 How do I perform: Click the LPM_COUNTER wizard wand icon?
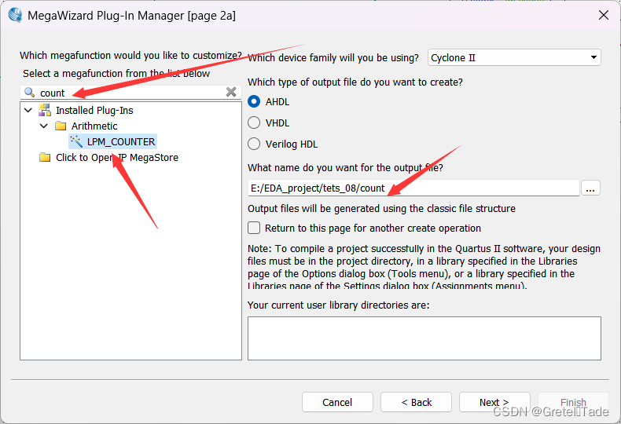76,141
